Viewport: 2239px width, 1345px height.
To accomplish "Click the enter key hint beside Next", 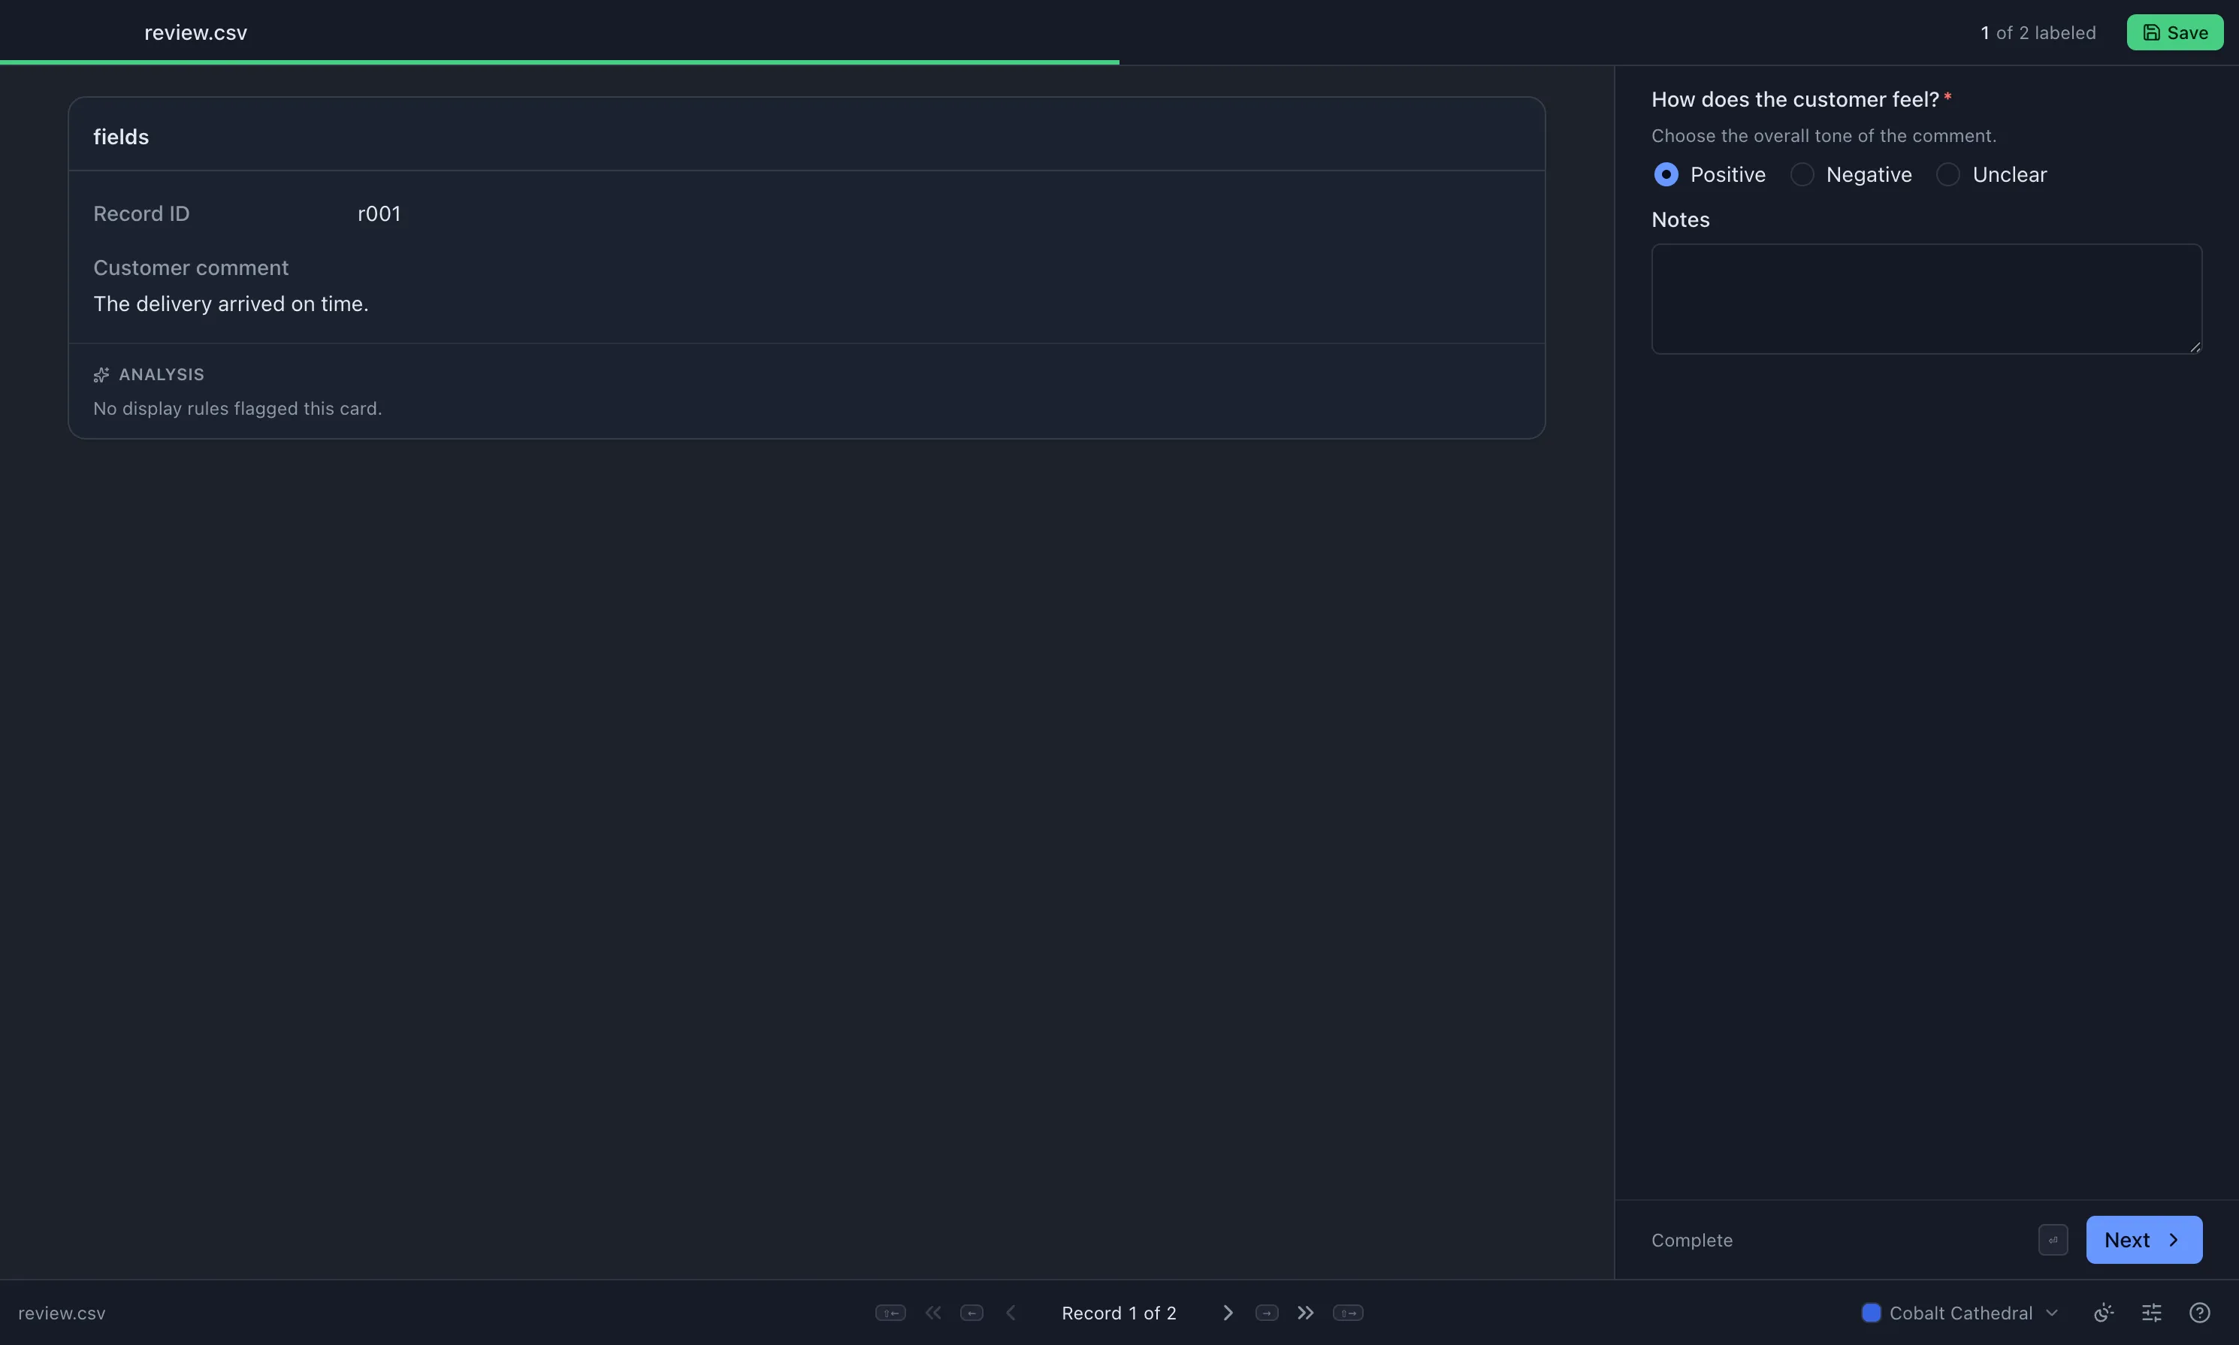I will (x=2053, y=1239).
